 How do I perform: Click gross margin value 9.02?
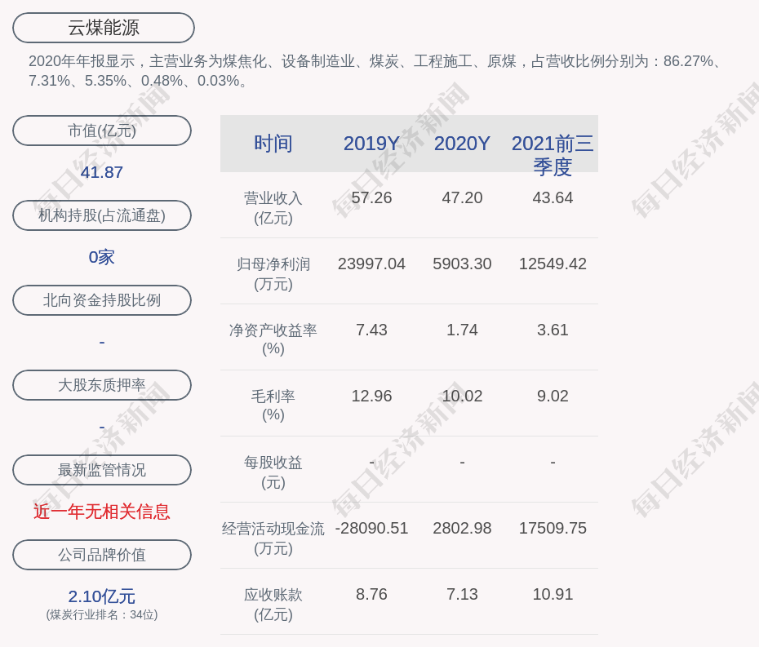(x=553, y=396)
